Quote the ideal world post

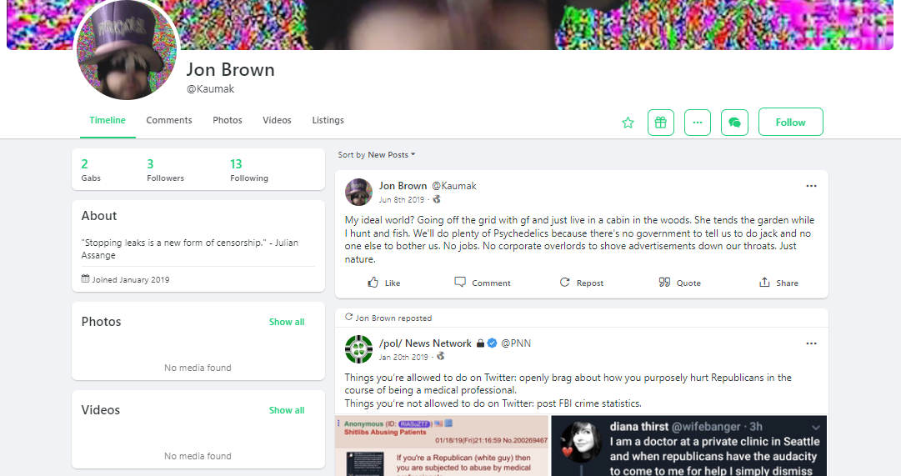[x=680, y=283]
